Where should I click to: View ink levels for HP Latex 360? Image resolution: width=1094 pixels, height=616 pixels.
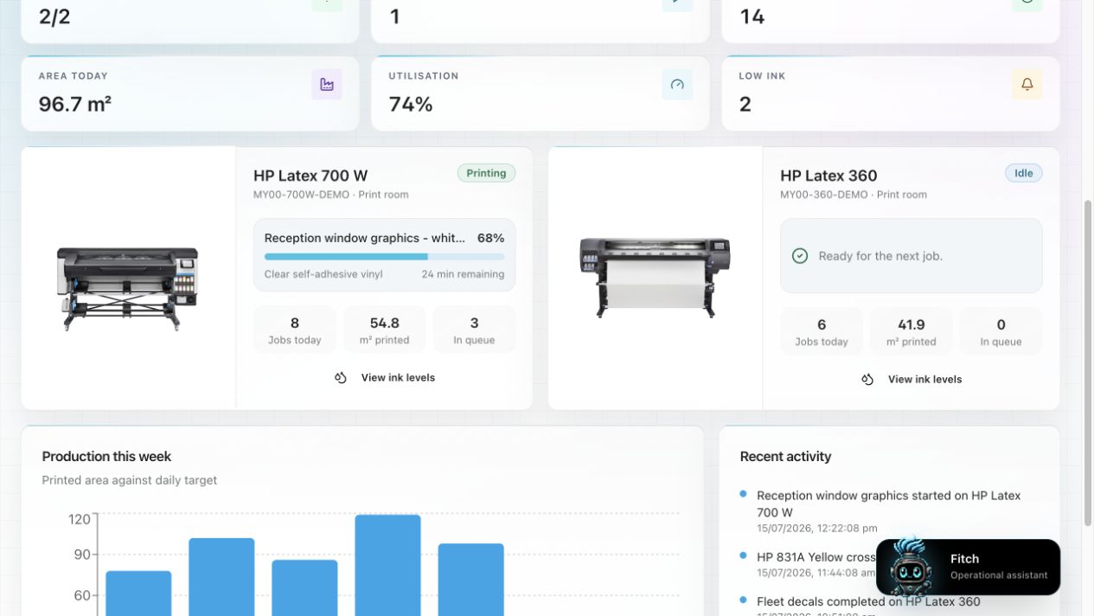912,380
